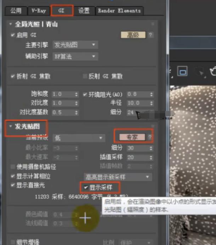
Task: Toggle the 启用 GI checkbox
Action: [13, 35]
